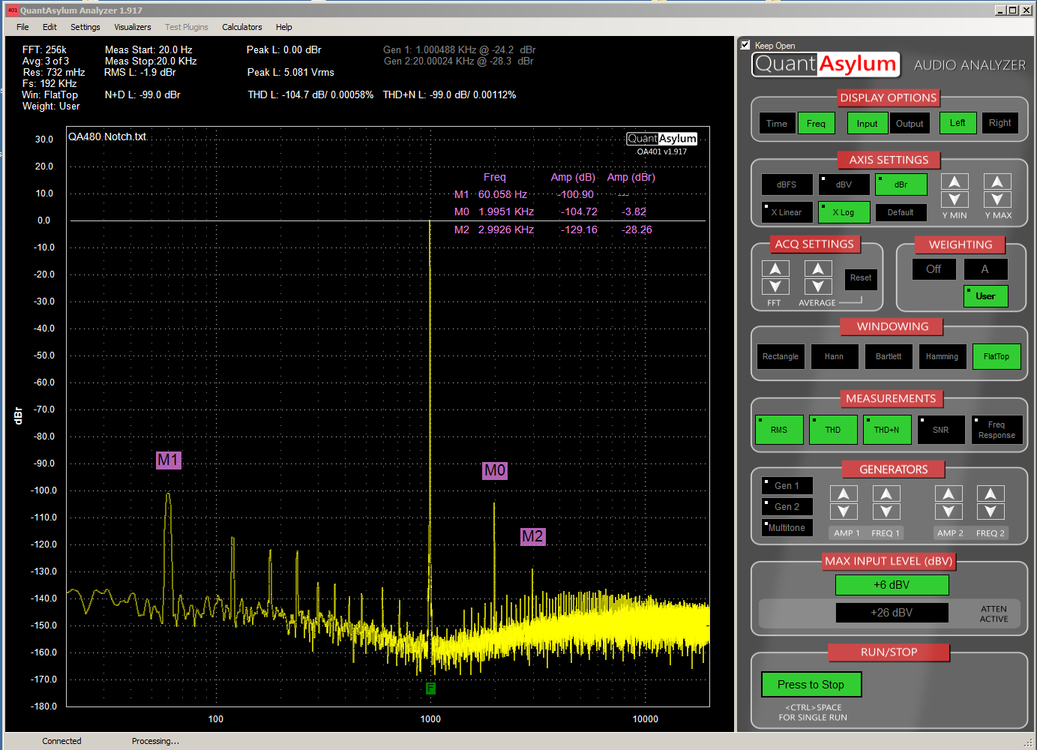The image size is (1037, 750).
Task: Choose Rectangle window
Action: click(781, 356)
